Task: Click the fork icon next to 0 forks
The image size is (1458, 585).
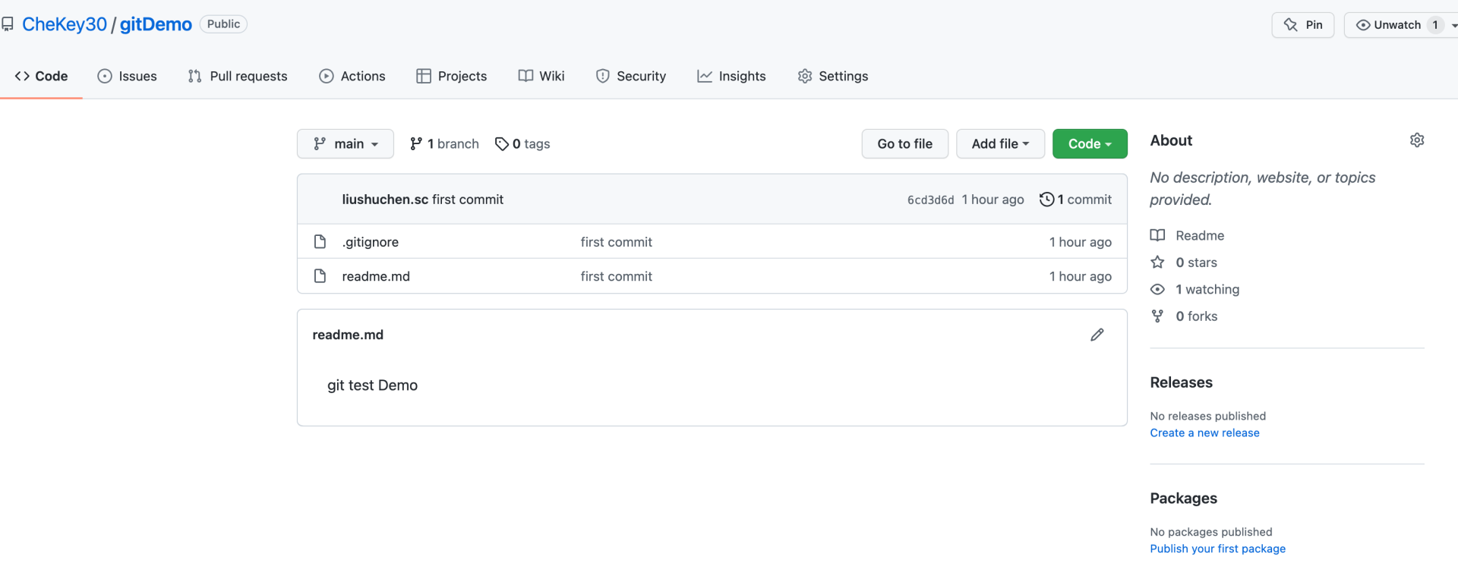Action: 1157,316
